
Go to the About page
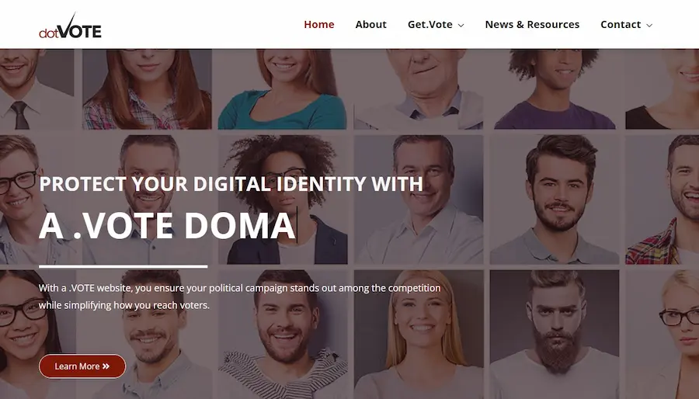point(370,25)
